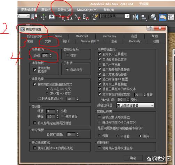This screenshot has width=175, height=165.
Task: Open the 渲染(R) menu
Action: pos(46,10)
